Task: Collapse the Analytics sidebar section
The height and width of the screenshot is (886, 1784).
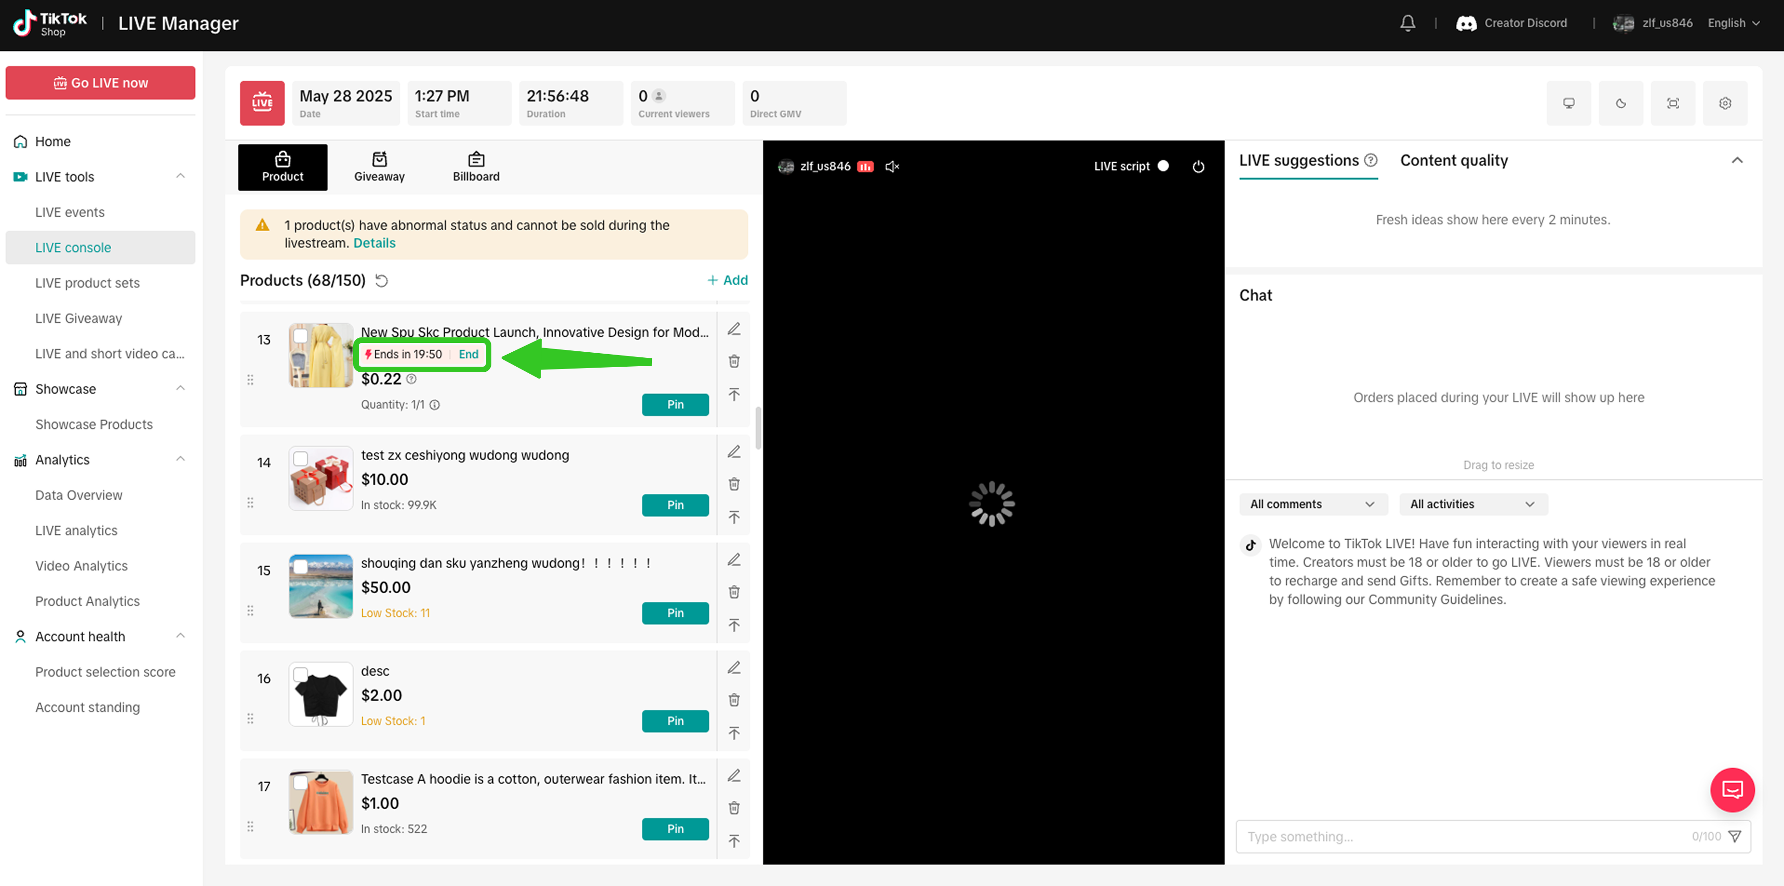Action: coord(181,459)
